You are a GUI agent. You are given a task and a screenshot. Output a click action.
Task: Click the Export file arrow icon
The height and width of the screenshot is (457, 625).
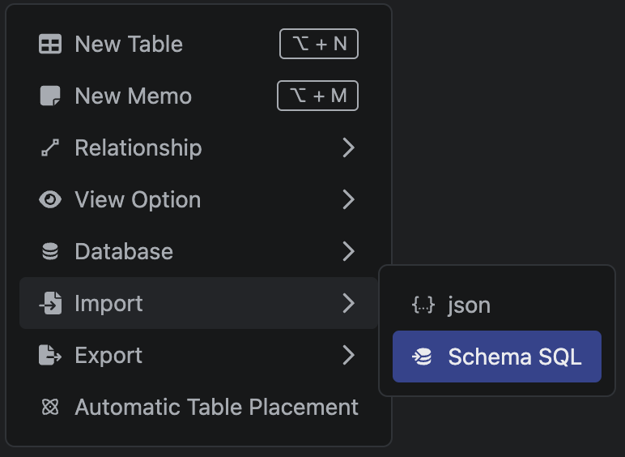[50, 356]
